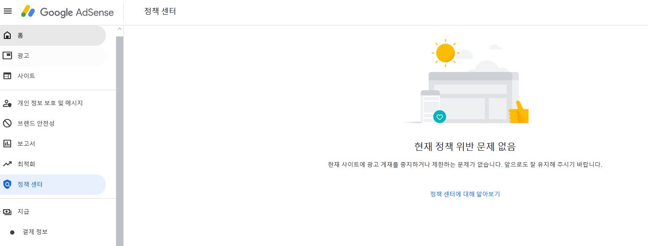Open the 광고 menu item
Viewport: 648px width, 246px height.
tap(53, 55)
